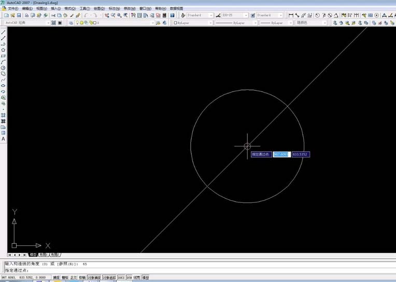The width and height of the screenshot is (396, 282).
Task: Select the Polygon drawing tool
Action: (x=4, y=50)
